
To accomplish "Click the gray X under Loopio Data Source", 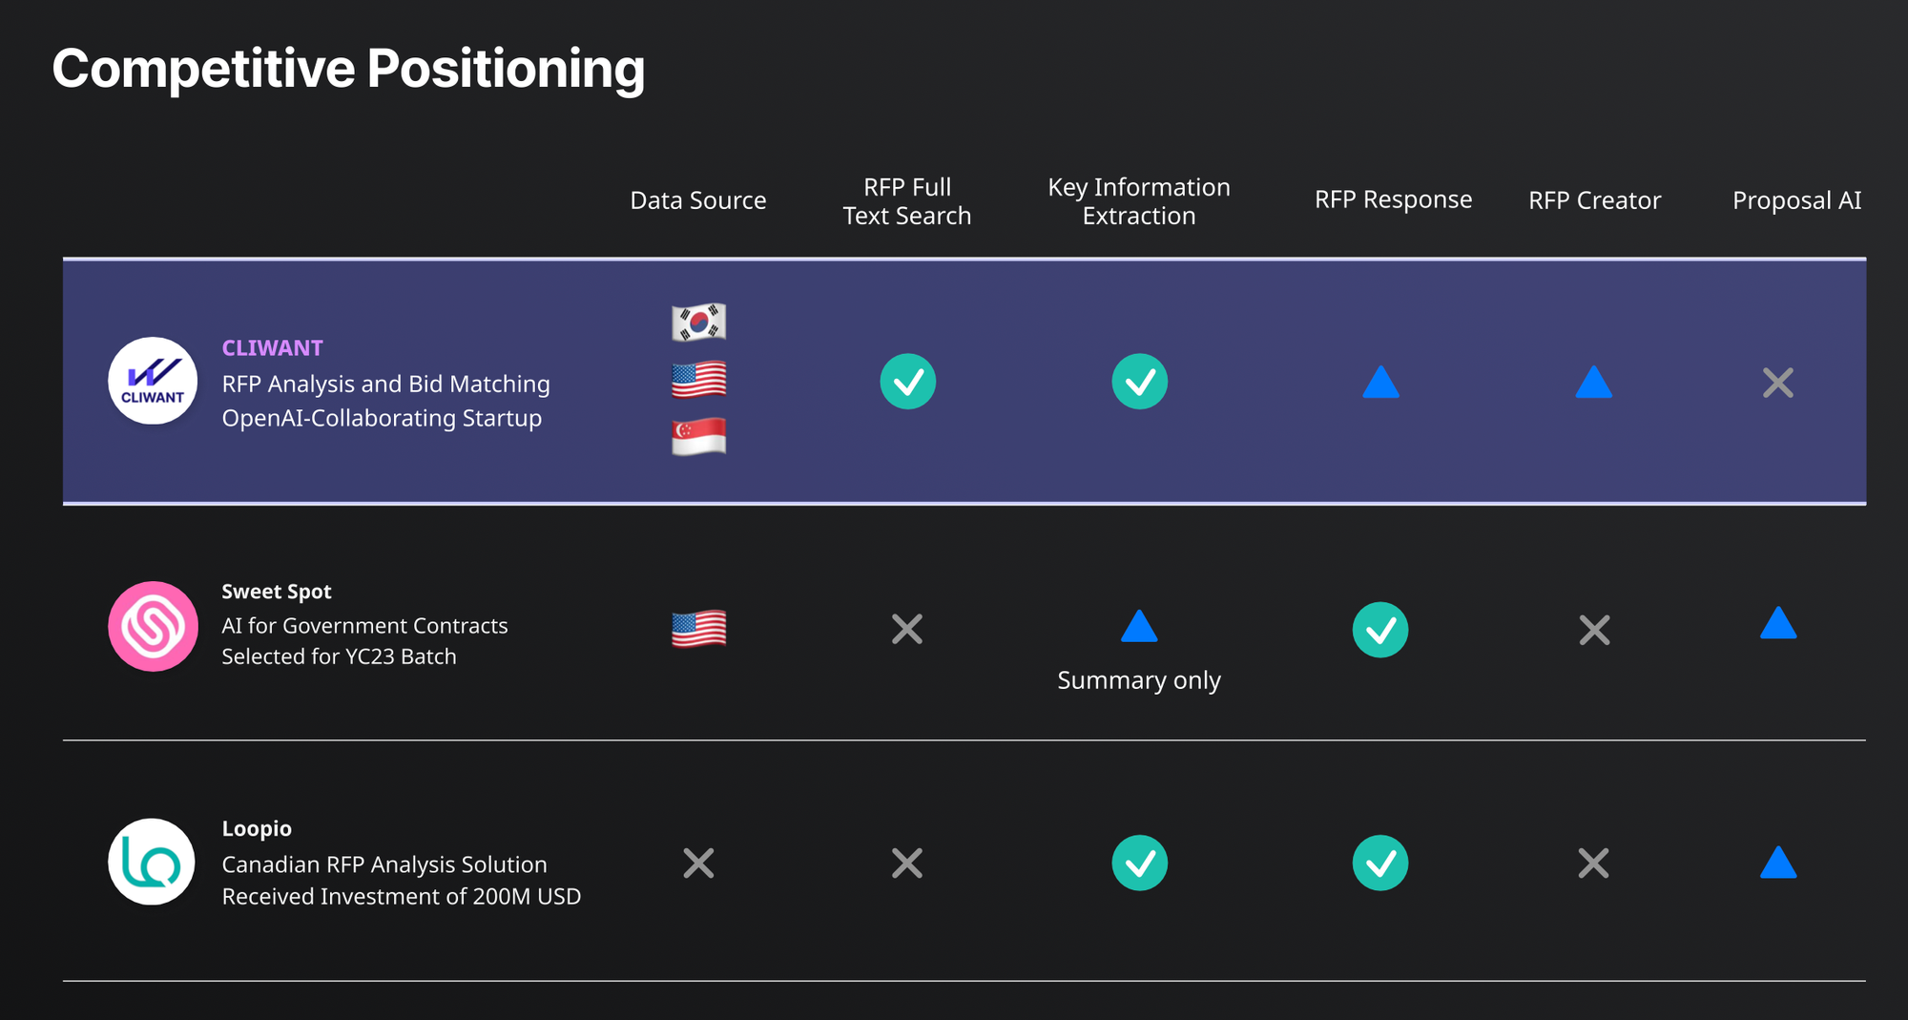I will 698,864.
